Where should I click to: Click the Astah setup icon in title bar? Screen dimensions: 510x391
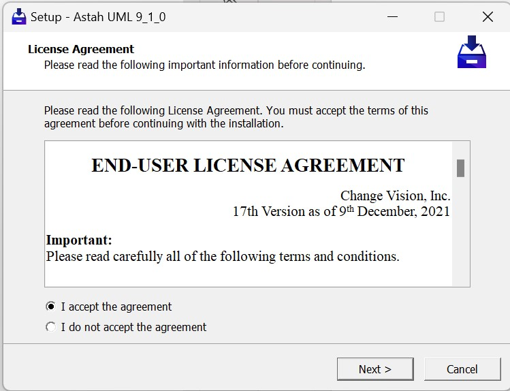(x=19, y=16)
